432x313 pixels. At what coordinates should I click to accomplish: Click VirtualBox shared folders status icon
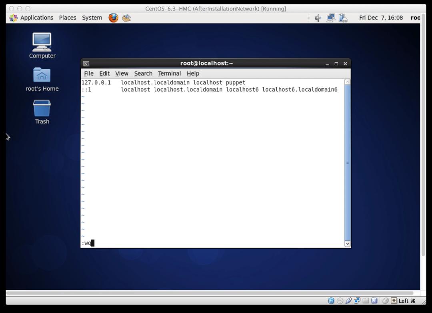366,301
